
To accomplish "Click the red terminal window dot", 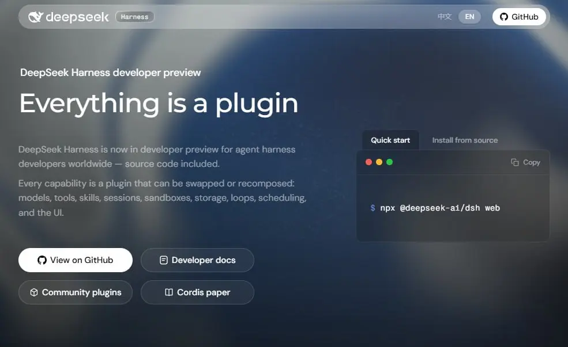I will [x=368, y=162].
